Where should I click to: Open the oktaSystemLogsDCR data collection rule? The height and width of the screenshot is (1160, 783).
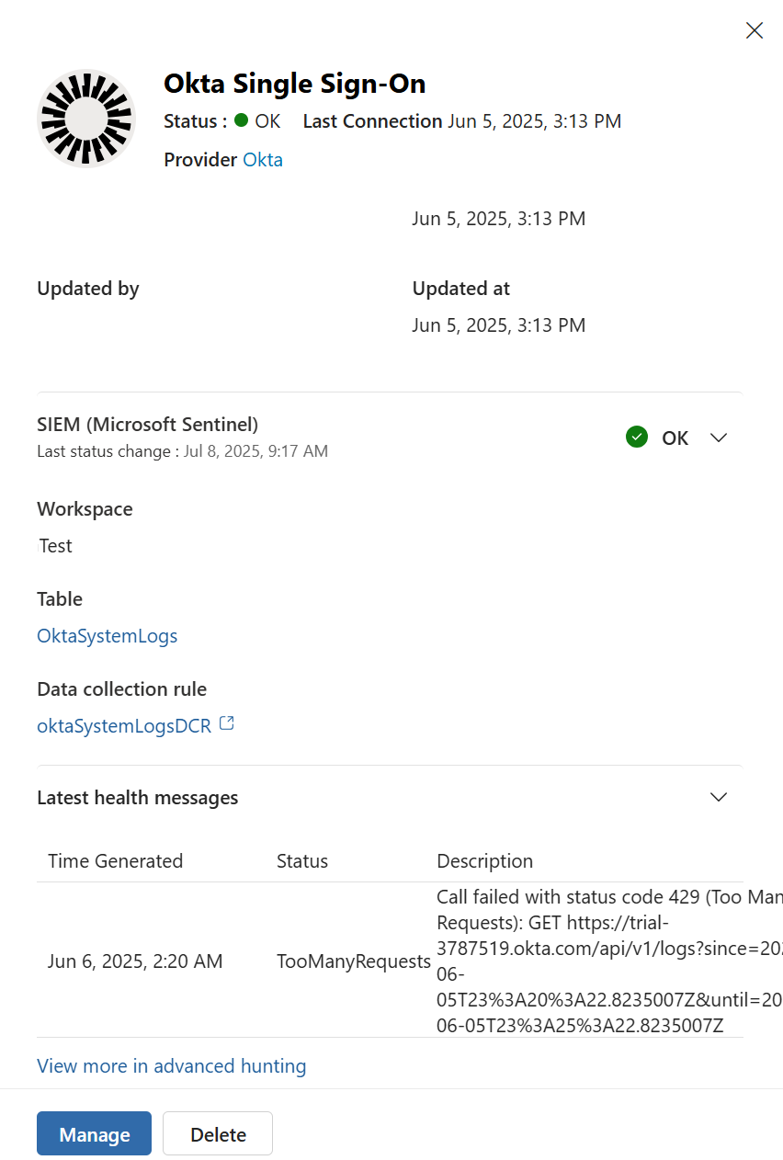click(124, 726)
